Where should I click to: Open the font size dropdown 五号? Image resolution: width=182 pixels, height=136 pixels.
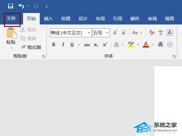click(x=107, y=33)
